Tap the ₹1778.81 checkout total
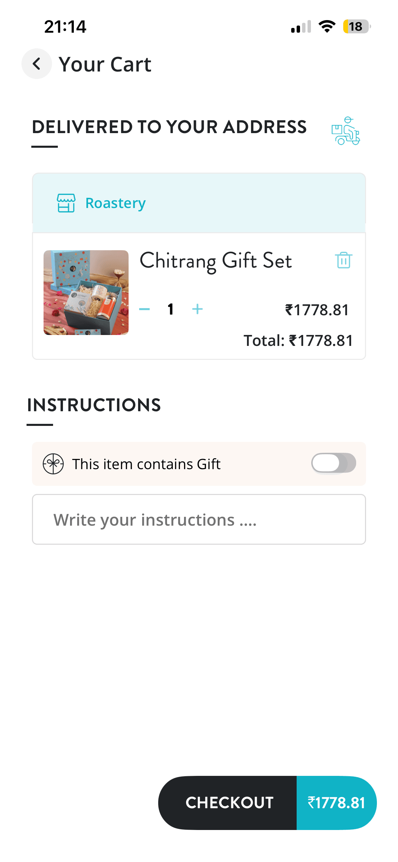This screenshot has width=398, height=862. coord(336,803)
